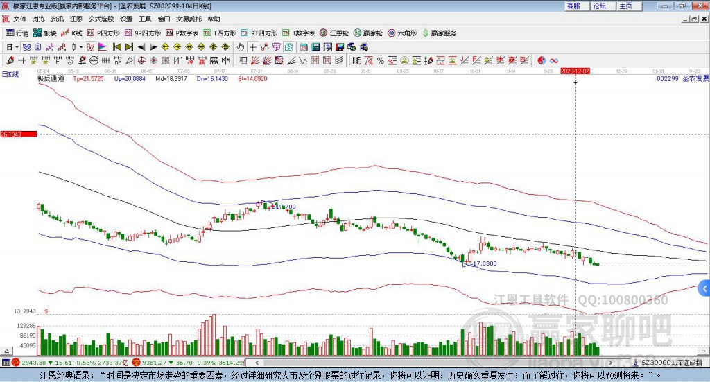Switch to the K线 chart view
The height and width of the screenshot is (382, 710).
[72, 33]
